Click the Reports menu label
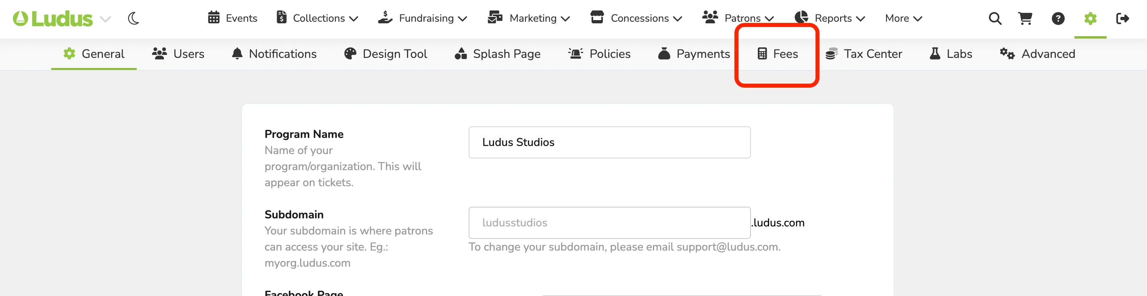The image size is (1147, 296). point(833,18)
